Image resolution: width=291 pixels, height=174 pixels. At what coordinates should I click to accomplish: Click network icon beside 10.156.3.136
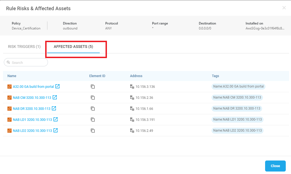[132, 86]
